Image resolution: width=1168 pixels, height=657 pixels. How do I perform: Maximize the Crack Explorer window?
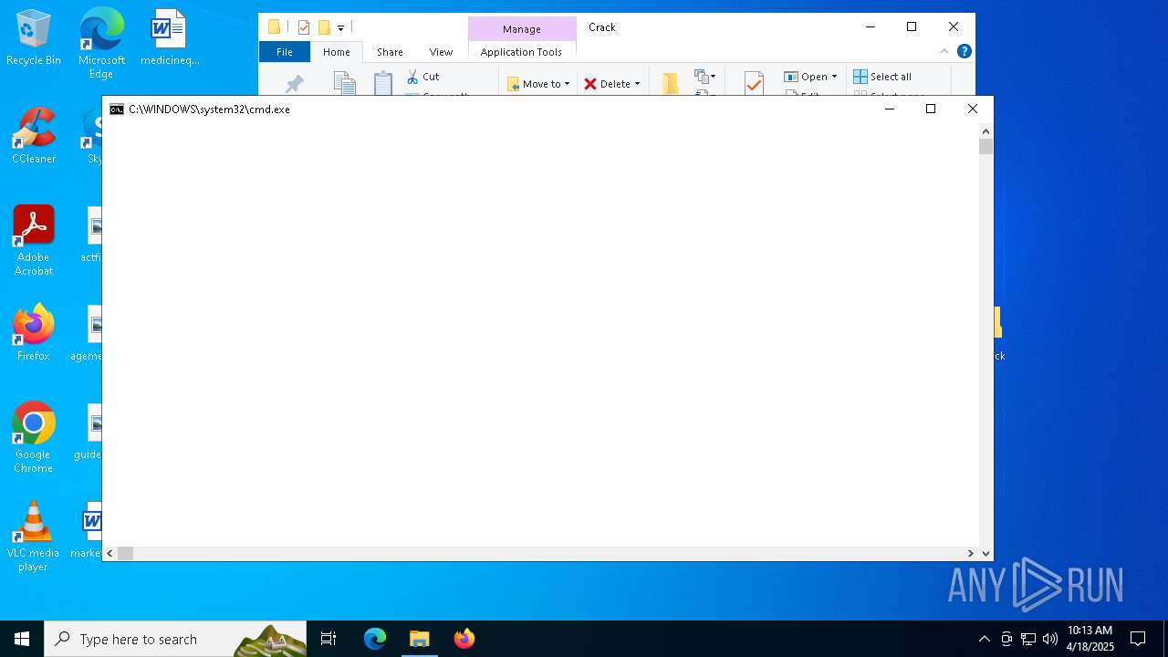pyautogui.click(x=912, y=27)
